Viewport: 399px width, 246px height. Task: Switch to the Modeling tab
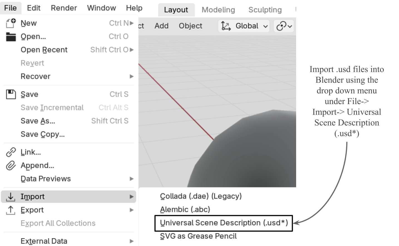click(x=218, y=9)
